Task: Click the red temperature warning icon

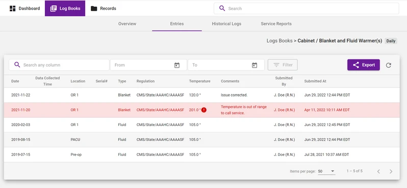Action: [x=204, y=110]
